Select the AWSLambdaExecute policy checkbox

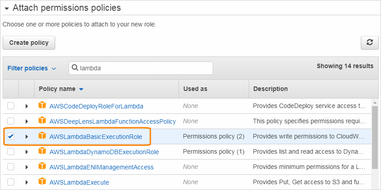[x=11, y=182]
